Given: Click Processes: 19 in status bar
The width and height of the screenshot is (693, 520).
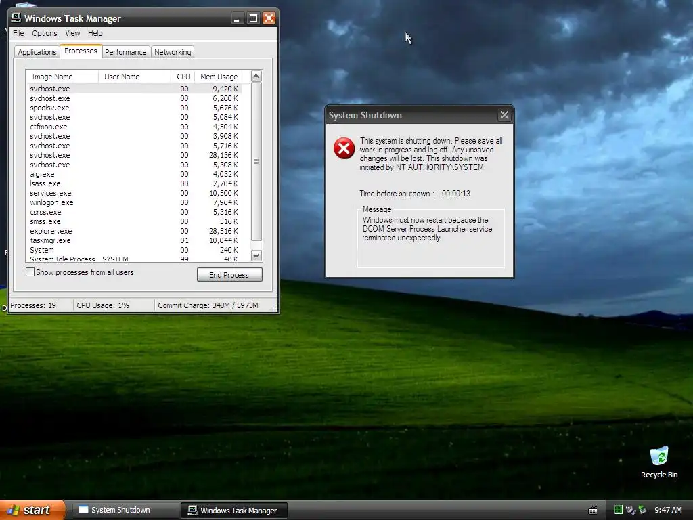Looking at the screenshot, I should (33, 305).
